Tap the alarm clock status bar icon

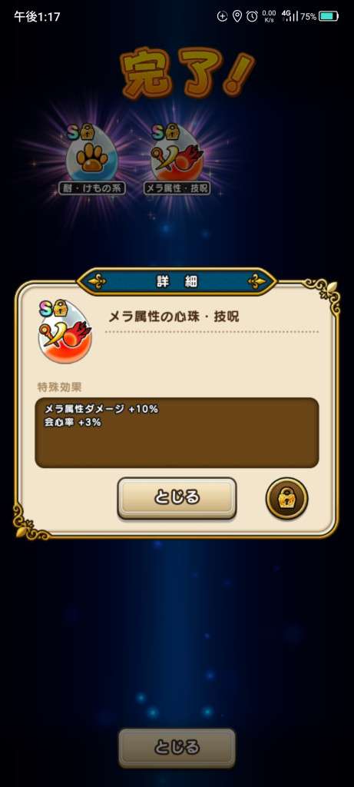[x=252, y=17]
